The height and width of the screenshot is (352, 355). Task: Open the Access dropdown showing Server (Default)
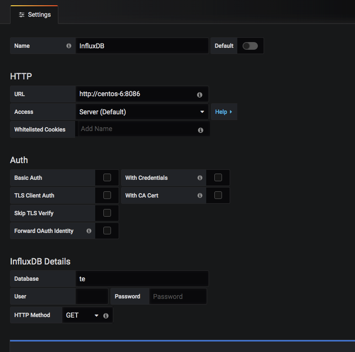click(x=142, y=112)
